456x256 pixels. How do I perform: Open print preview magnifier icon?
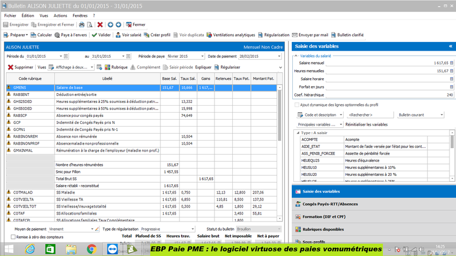click(x=90, y=25)
